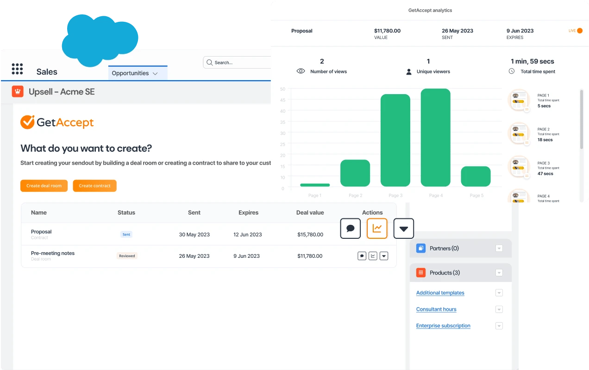Click the 1 min, 59 secs total time
This screenshot has width=589, height=370.
(533, 61)
